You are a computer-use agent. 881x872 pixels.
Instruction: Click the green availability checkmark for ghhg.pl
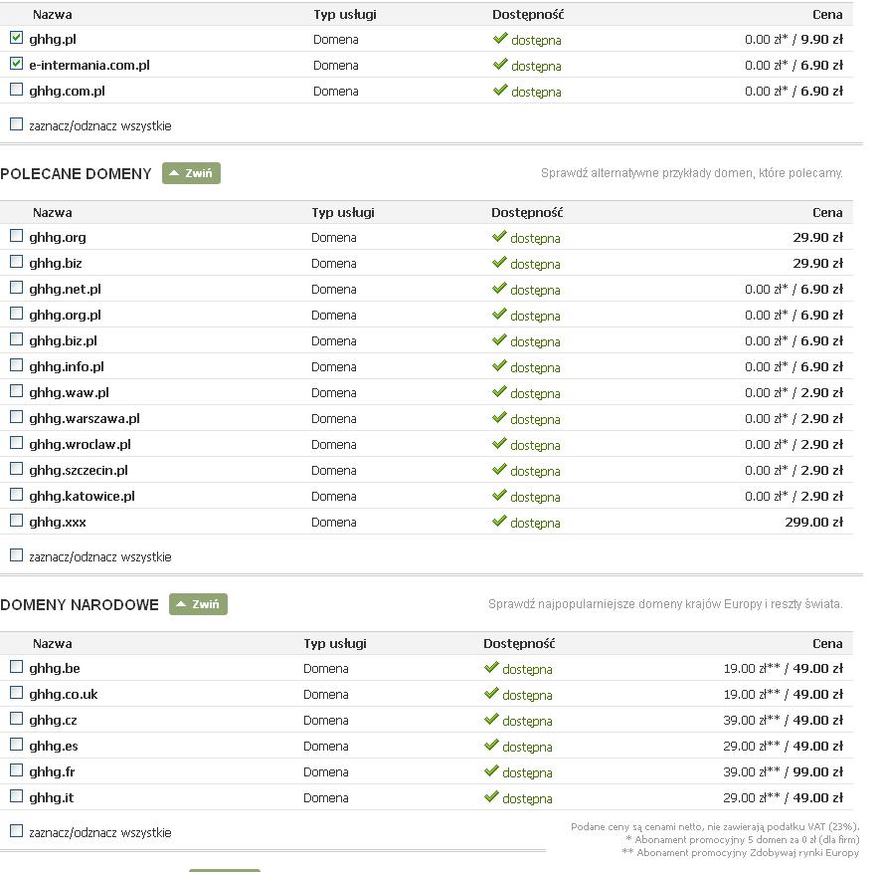click(x=500, y=38)
